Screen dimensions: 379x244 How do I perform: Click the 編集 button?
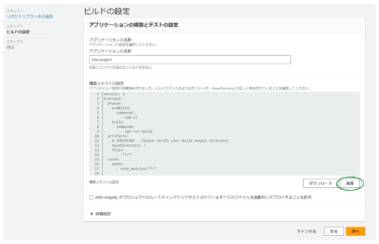pyautogui.click(x=350, y=183)
